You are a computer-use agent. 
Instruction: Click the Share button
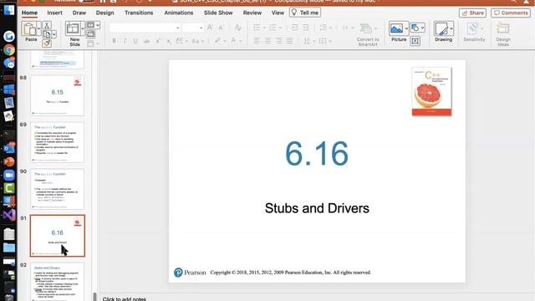pos(472,13)
